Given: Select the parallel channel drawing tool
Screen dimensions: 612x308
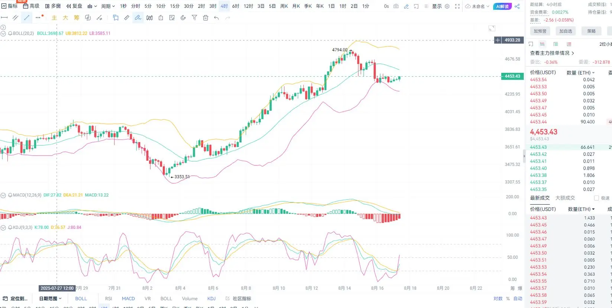Looking at the screenshot, I should 15,17.
